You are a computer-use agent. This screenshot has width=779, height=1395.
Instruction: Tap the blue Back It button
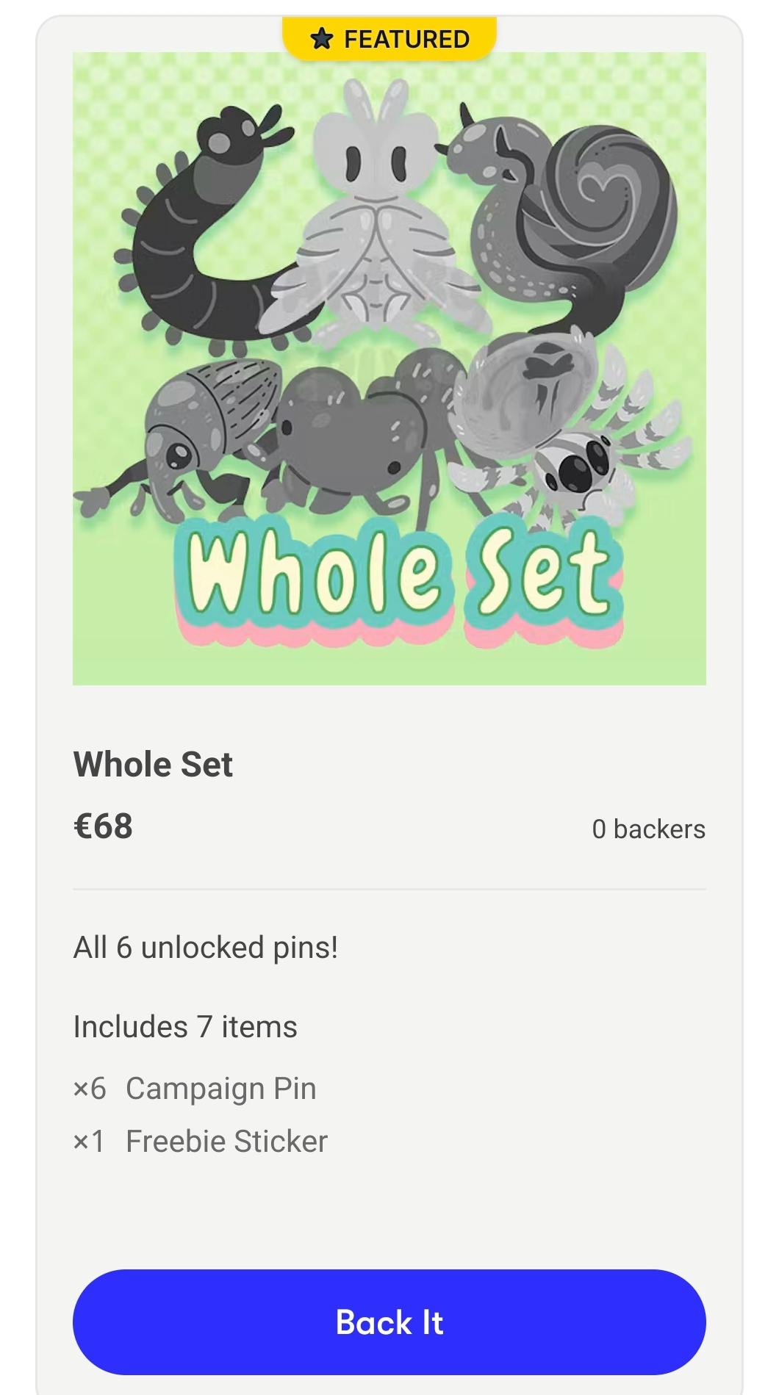[x=389, y=1322]
